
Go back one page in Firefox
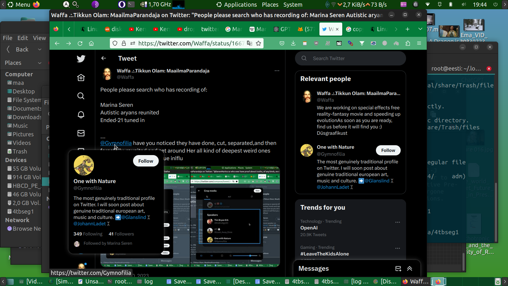pos(57,44)
